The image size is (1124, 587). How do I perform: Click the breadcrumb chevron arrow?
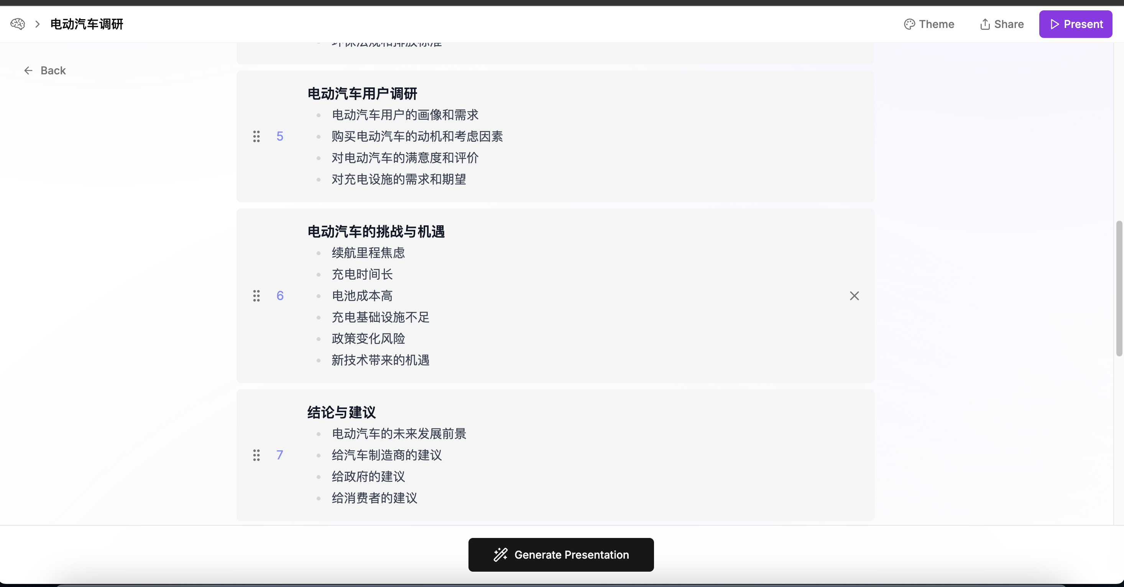click(38, 24)
